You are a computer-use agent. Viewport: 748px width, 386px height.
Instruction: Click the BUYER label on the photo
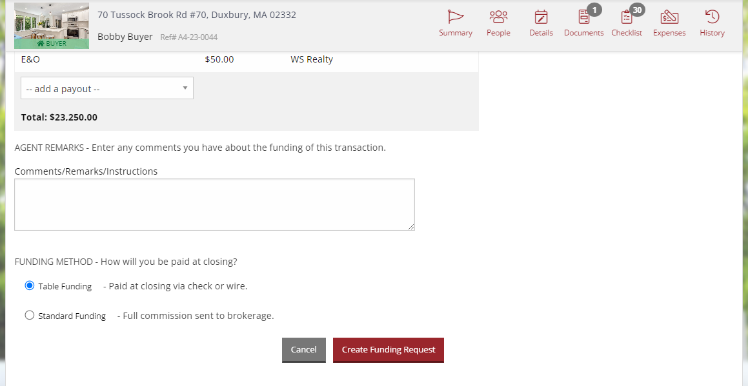(51, 44)
